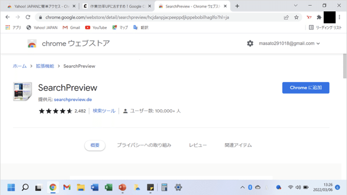Select the 関連アイテム tab
Screen dimensions: 347x195
(238, 145)
